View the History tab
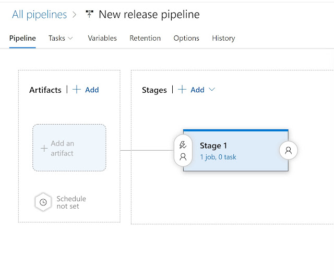This screenshot has height=280, width=334. [x=223, y=38]
